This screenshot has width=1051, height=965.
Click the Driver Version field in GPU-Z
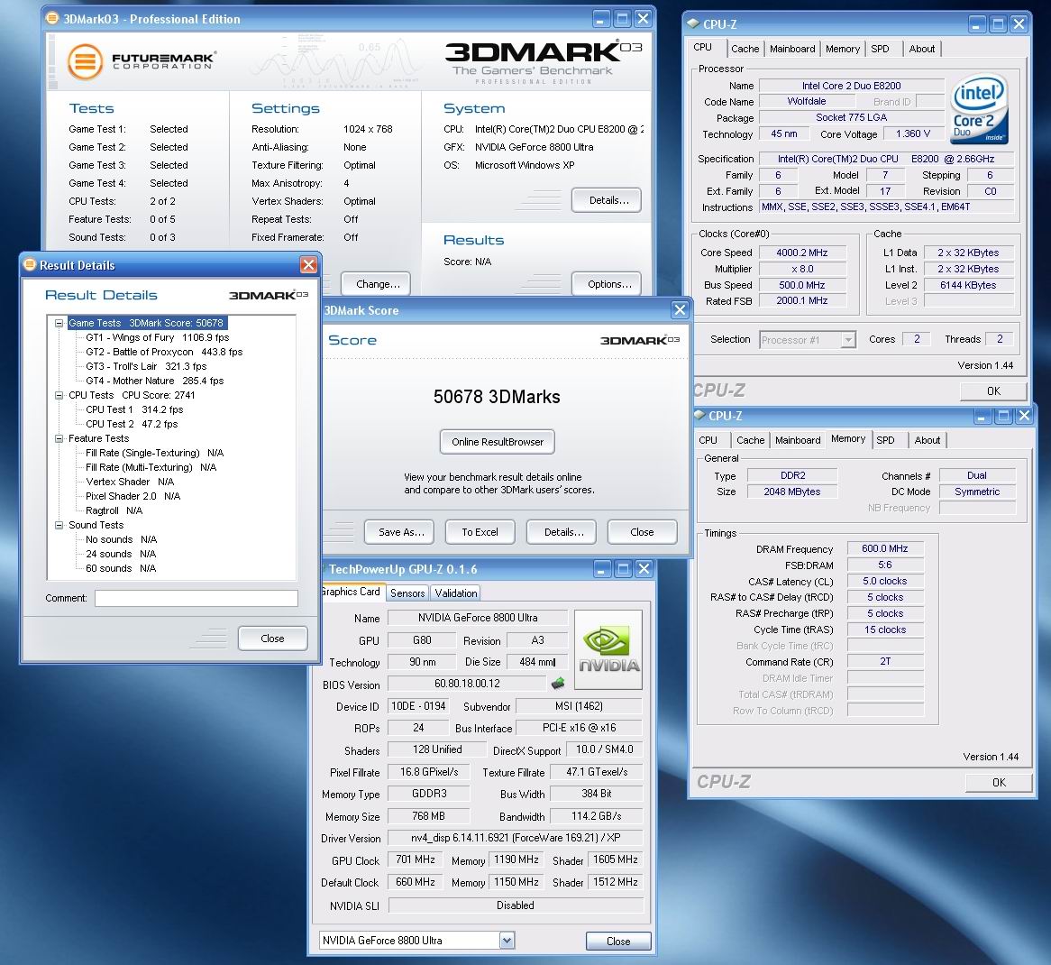pos(516,838)
